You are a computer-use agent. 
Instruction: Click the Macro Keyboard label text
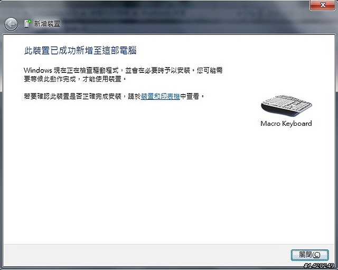coord(286,123)
